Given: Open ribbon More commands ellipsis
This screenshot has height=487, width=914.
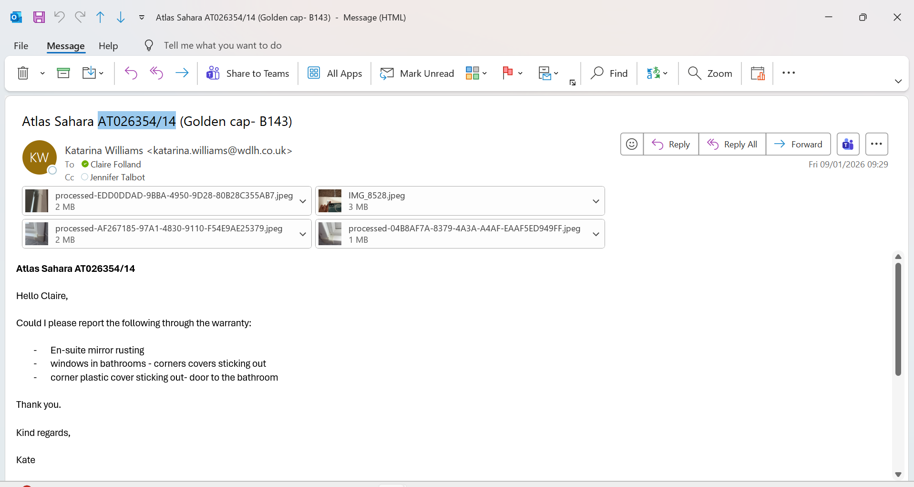Looking at the screenshot, I should pyautogui.click(x=789, y=73).
